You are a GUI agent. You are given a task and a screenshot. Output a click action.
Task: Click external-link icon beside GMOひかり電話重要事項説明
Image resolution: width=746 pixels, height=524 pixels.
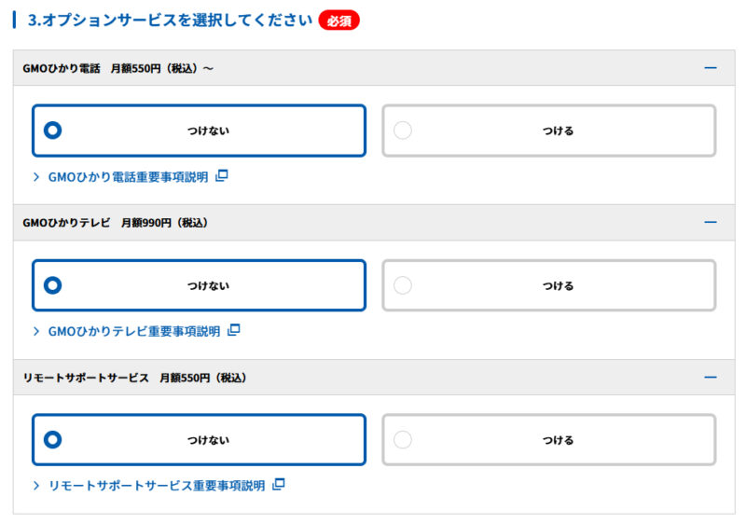coord(222,176)
